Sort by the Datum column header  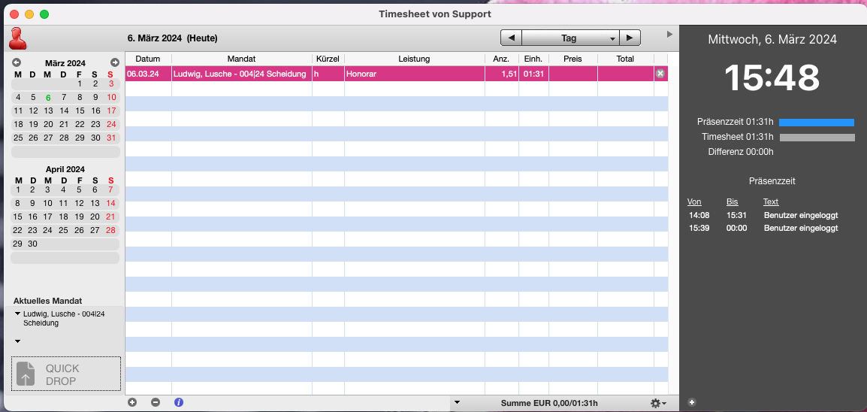(x=148, y=59)
